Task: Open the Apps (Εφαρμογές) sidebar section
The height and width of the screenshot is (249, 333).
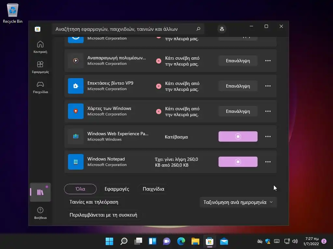Action: 40,67
